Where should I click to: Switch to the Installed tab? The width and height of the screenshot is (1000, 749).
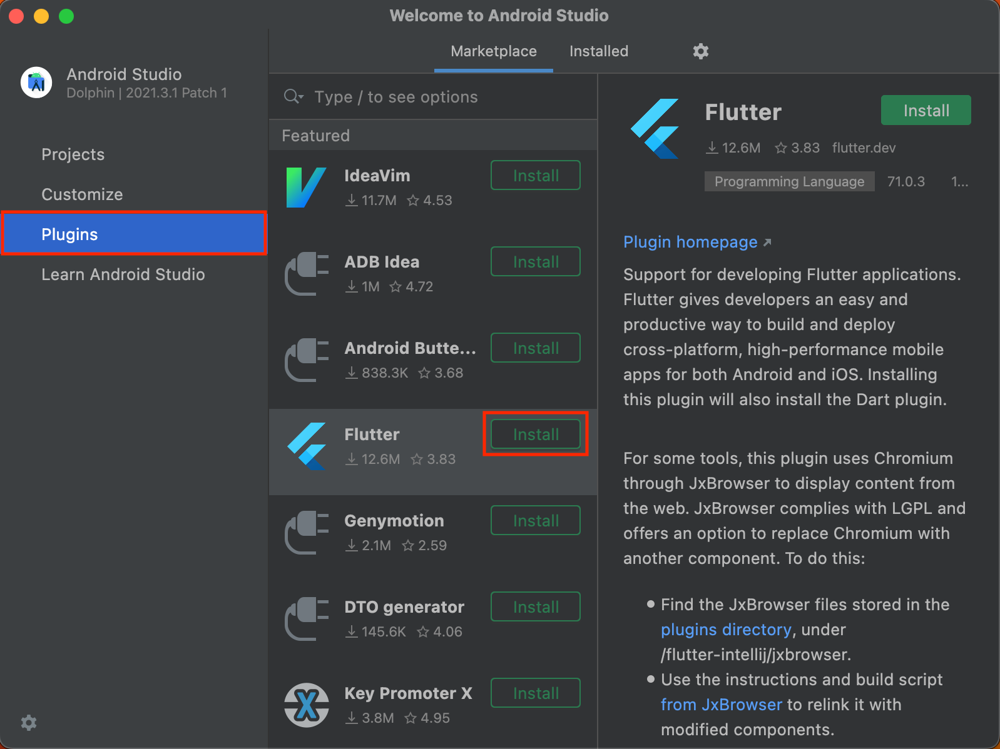coord(599,51)
